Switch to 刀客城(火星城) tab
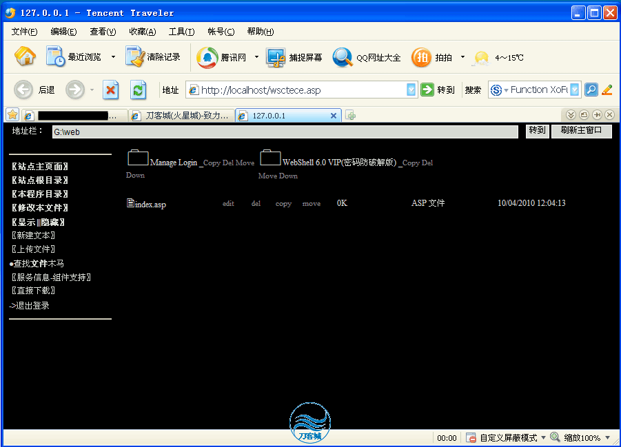621x447 pixels. point(181,116)
